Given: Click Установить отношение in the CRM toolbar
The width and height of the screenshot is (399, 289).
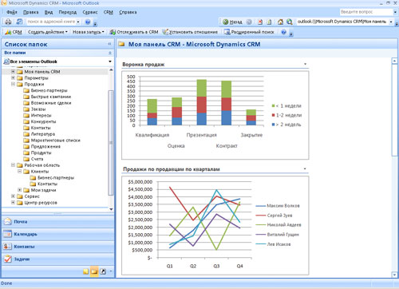Looking at the screenshot, I should 190,32.
